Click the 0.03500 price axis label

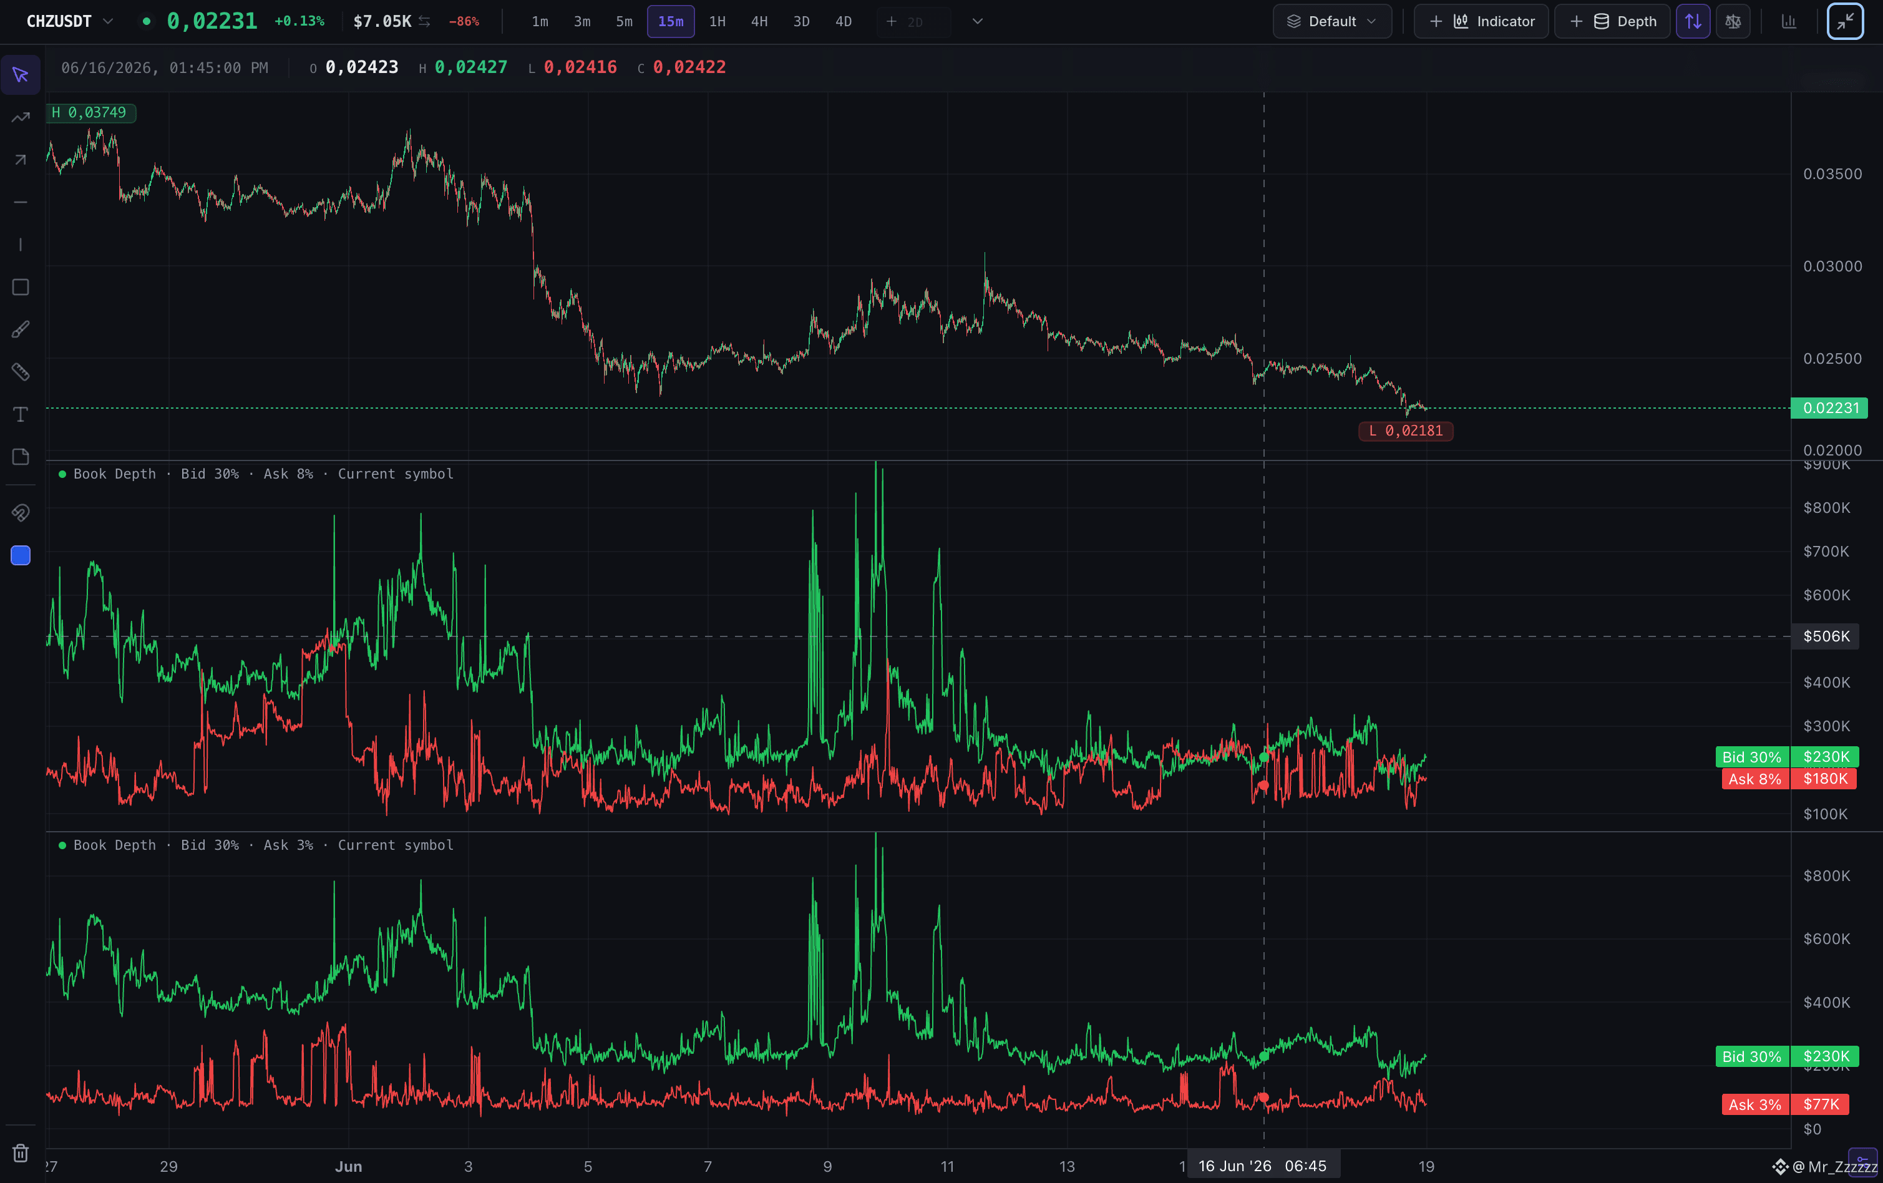coord(1832,173)
